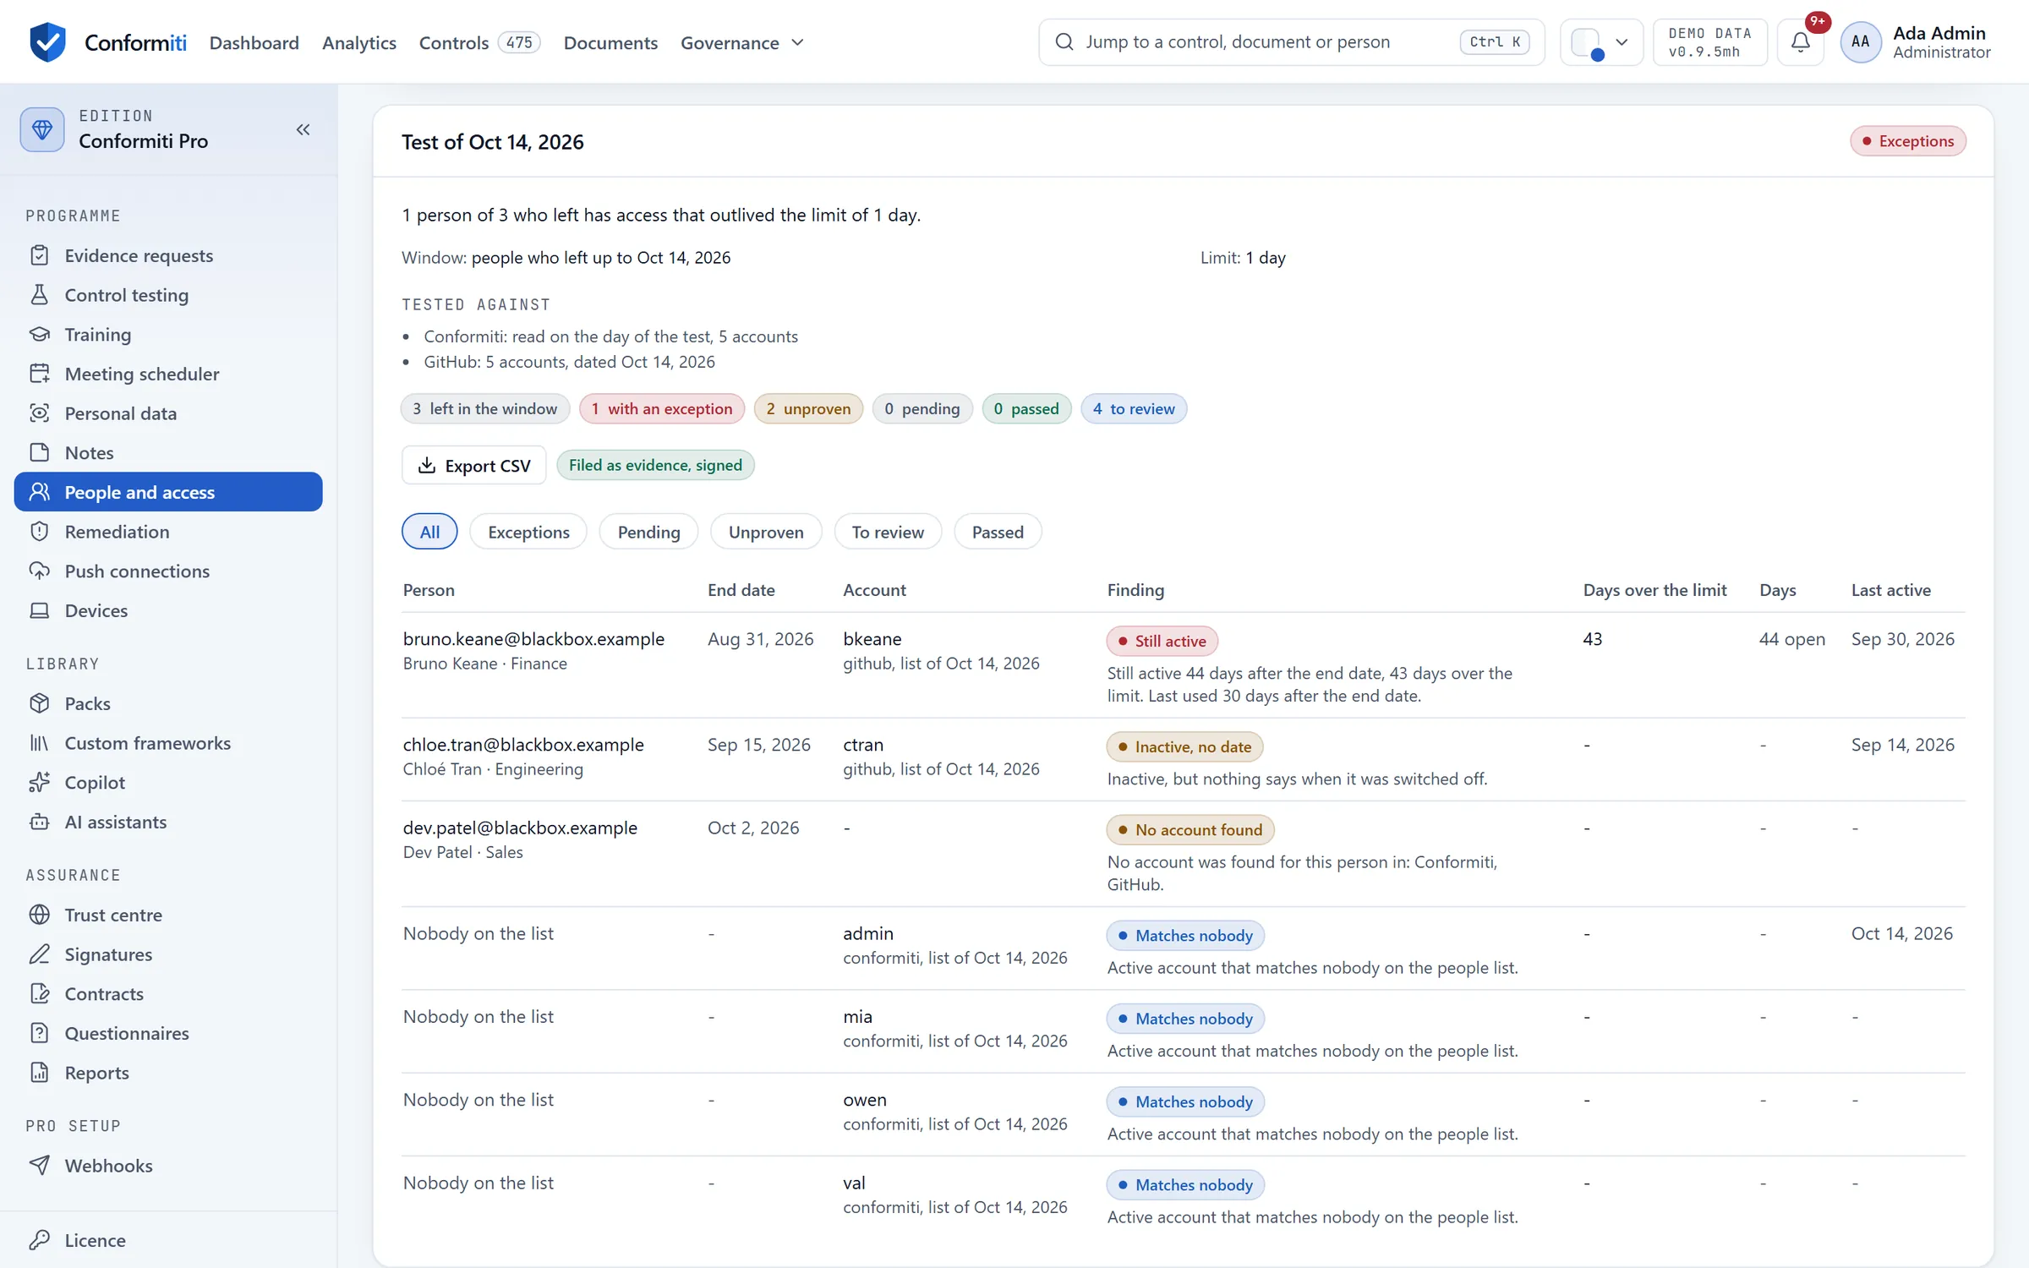The width and height of the screenshot is (2029, 1268).
Task: Click the Edition diamond badge icon
Action: click(42, 129)
